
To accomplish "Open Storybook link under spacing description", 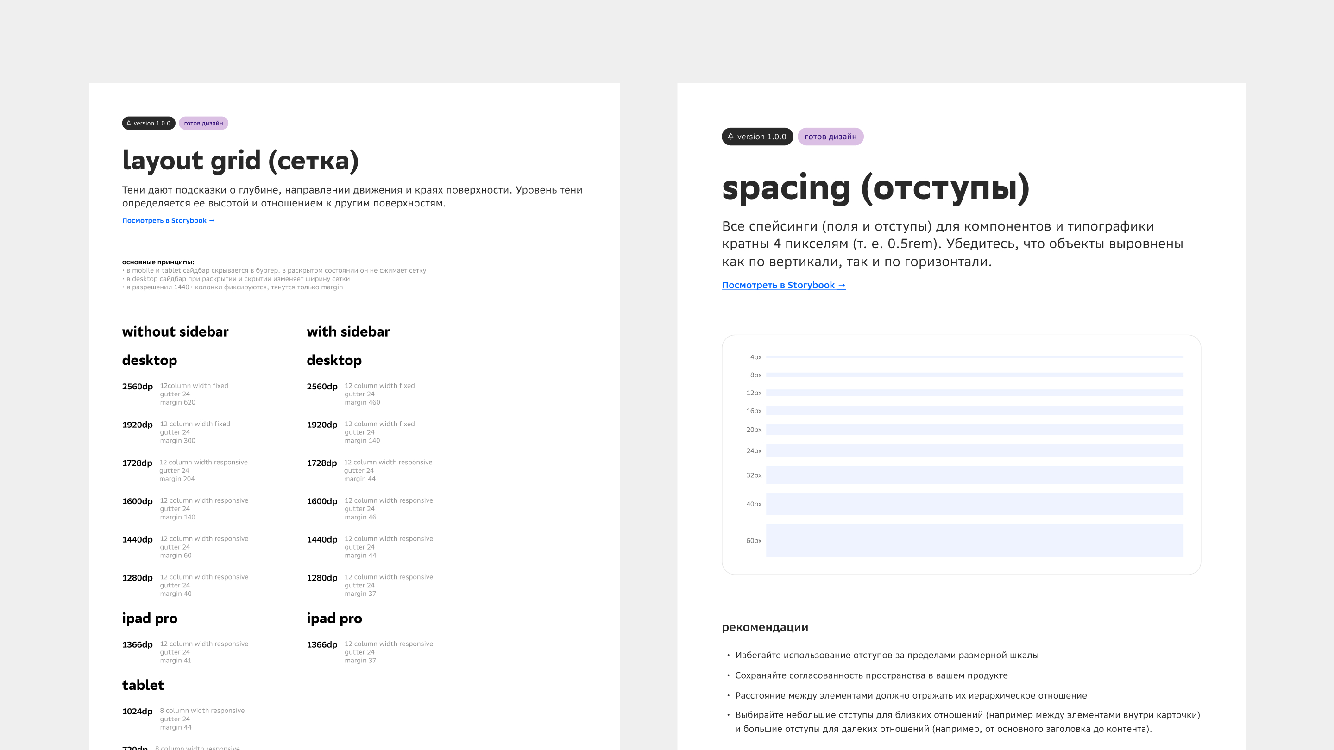I will pyautogui.click(x=784, y=285).
